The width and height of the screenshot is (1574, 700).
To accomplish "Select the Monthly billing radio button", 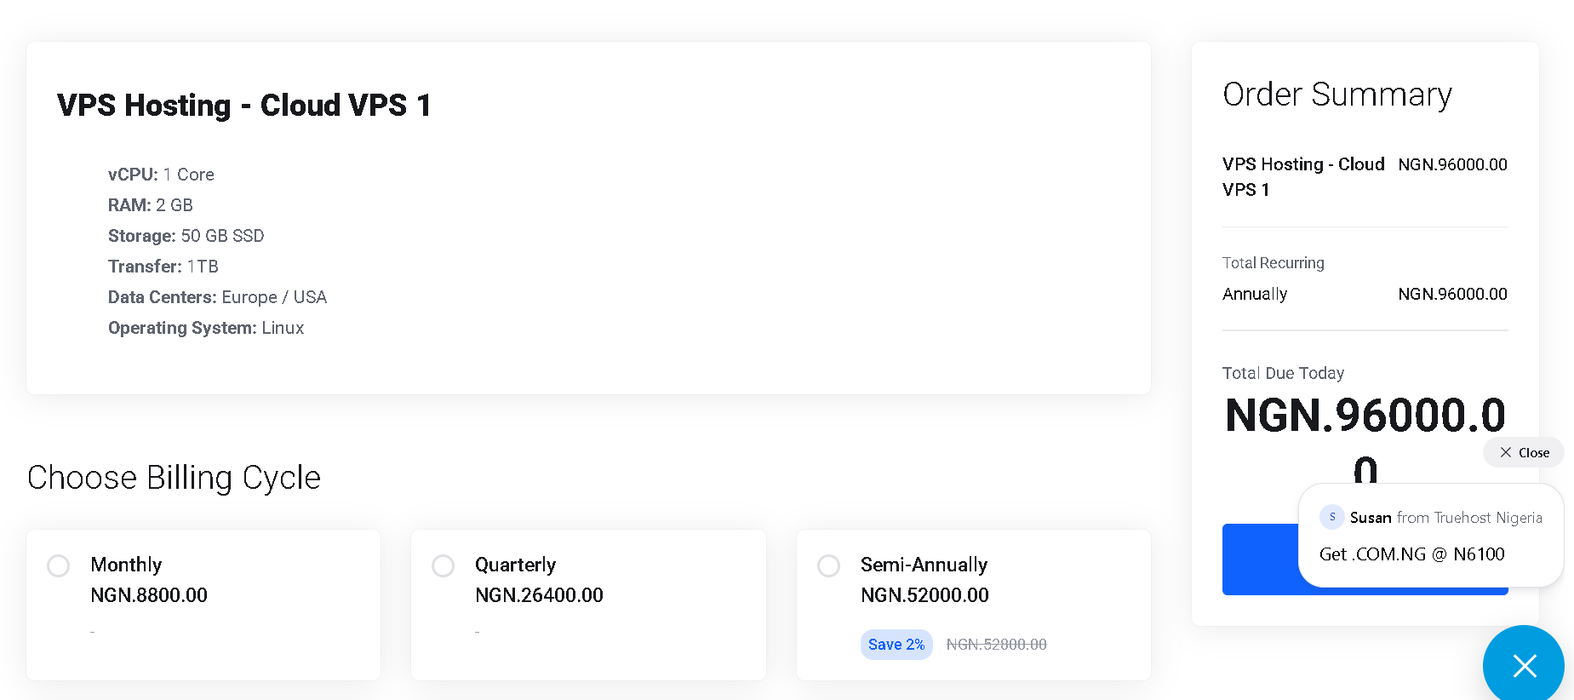I will [x=59, y=565].
